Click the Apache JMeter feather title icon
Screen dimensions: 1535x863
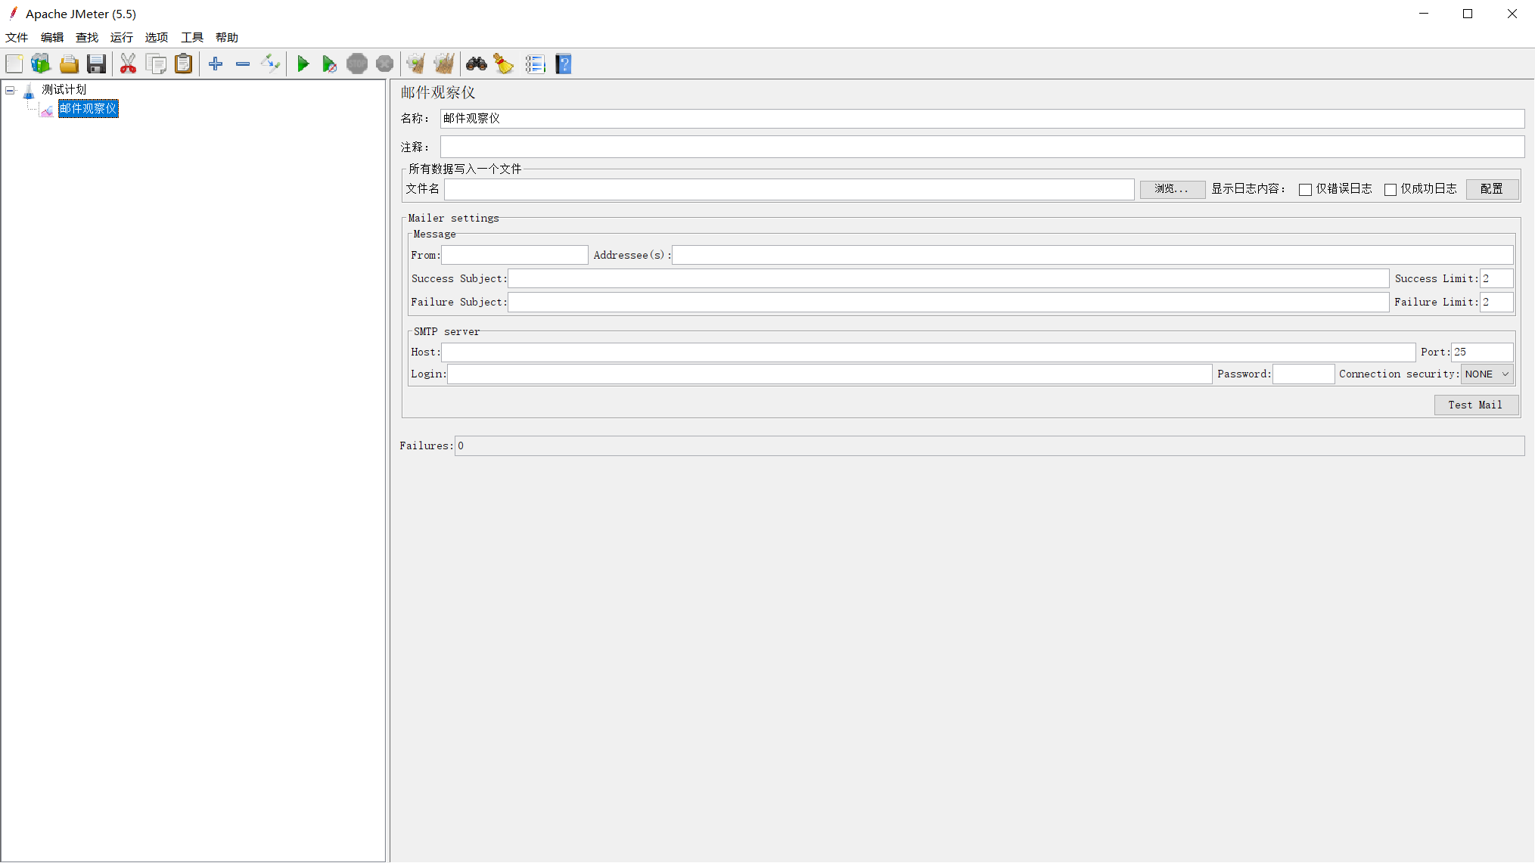coord(13,13)
